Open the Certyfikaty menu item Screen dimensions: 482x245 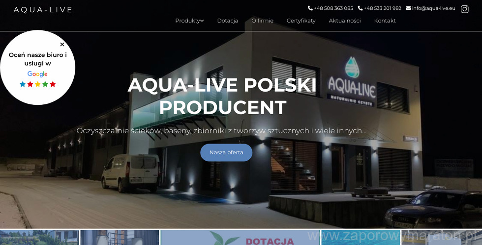[x=301, y=21]
